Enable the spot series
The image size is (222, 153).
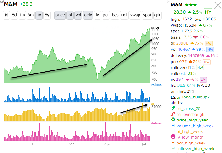tap(147, 15)
